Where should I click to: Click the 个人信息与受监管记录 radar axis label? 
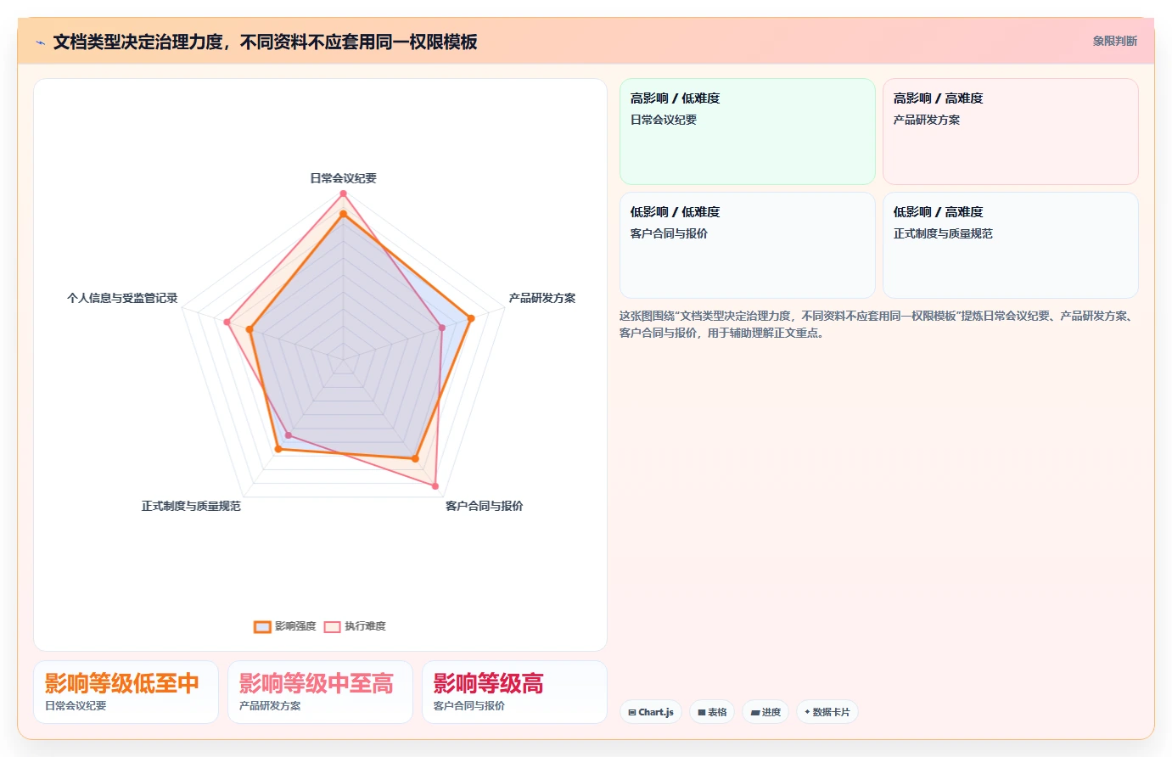(x=122, y=298)
